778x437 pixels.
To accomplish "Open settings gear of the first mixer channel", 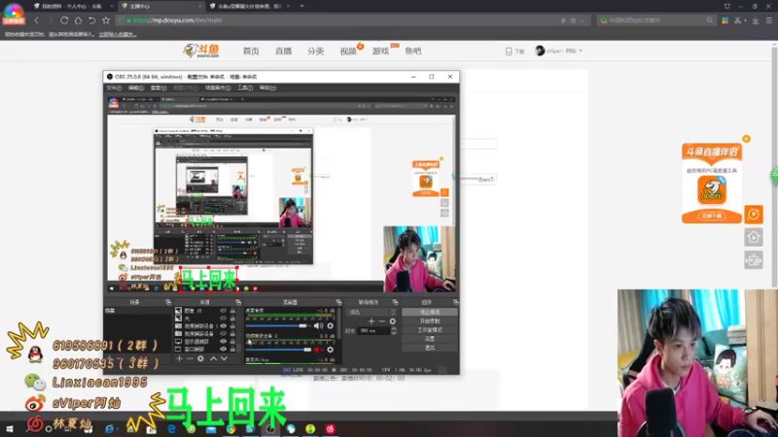I will (331, 326).
